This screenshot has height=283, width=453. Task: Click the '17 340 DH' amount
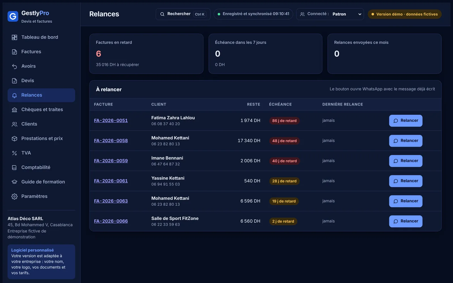pos(249,141)
